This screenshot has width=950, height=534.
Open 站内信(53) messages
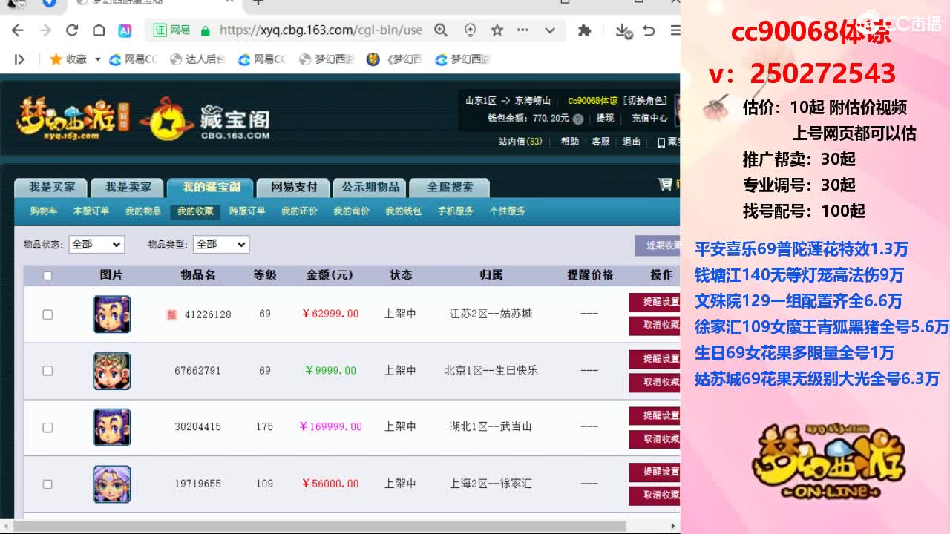(x=520, y=142)
